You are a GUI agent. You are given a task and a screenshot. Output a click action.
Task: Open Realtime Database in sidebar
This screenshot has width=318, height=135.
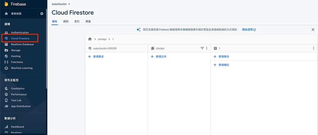click(x=22, y=44)
